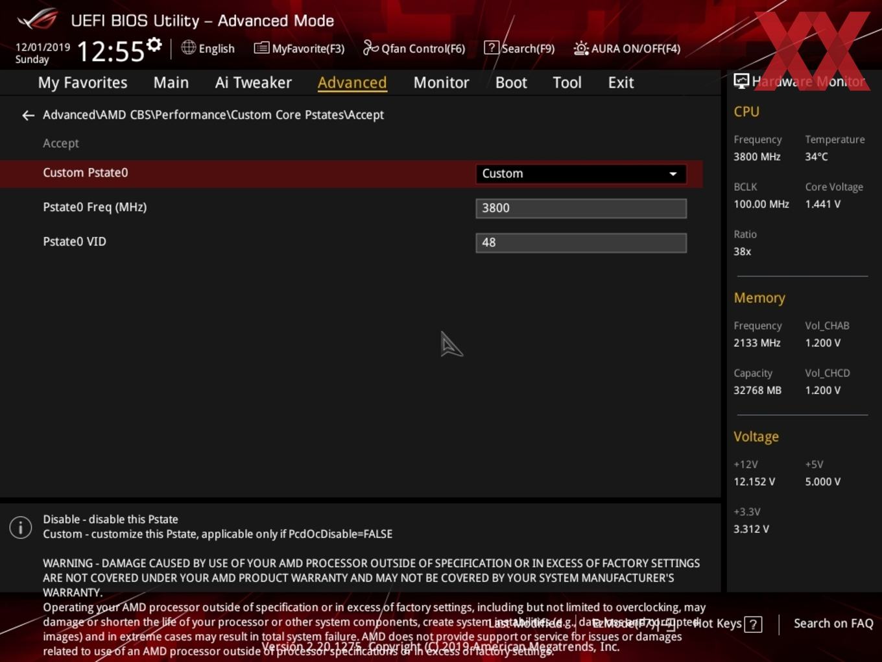Click Search on FAQ link
Screen dimensions: 882x662
tap(833, 624)
